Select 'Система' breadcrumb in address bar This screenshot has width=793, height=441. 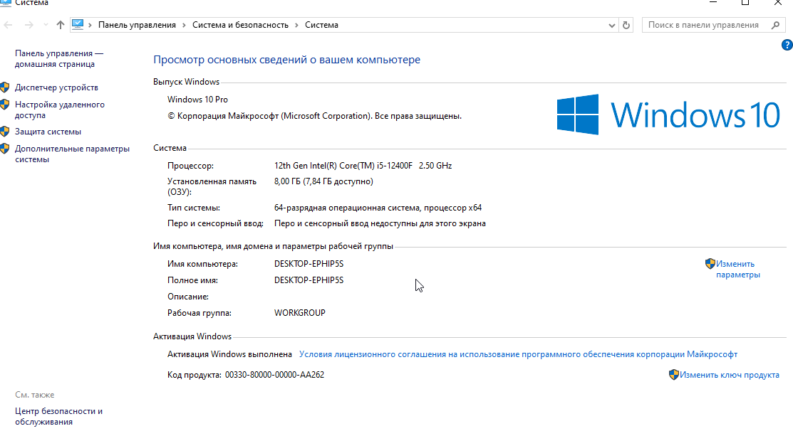(321, 25)
